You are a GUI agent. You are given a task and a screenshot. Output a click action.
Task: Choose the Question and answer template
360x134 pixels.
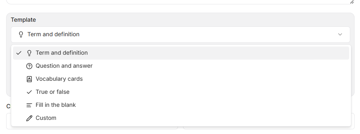pos(181,66)
